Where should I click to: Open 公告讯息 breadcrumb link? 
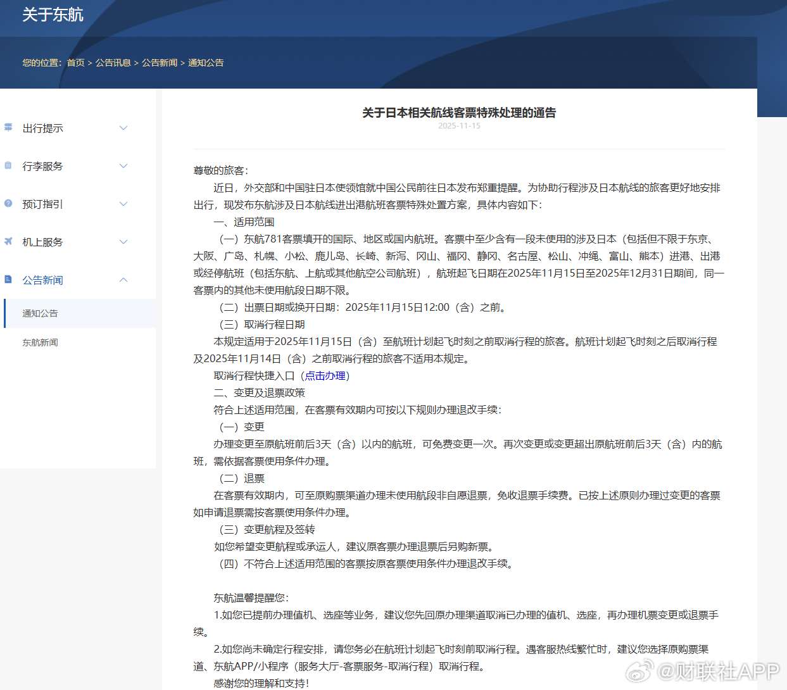[x=113, y=63]
